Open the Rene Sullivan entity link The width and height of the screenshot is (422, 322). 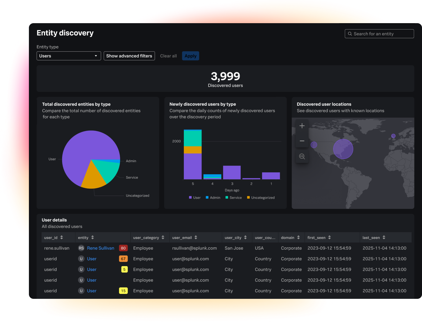[100, 248]
